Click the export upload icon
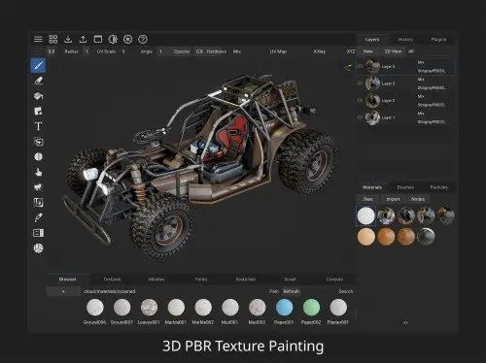Screen dimensions: 486x363 click(83, 39)
